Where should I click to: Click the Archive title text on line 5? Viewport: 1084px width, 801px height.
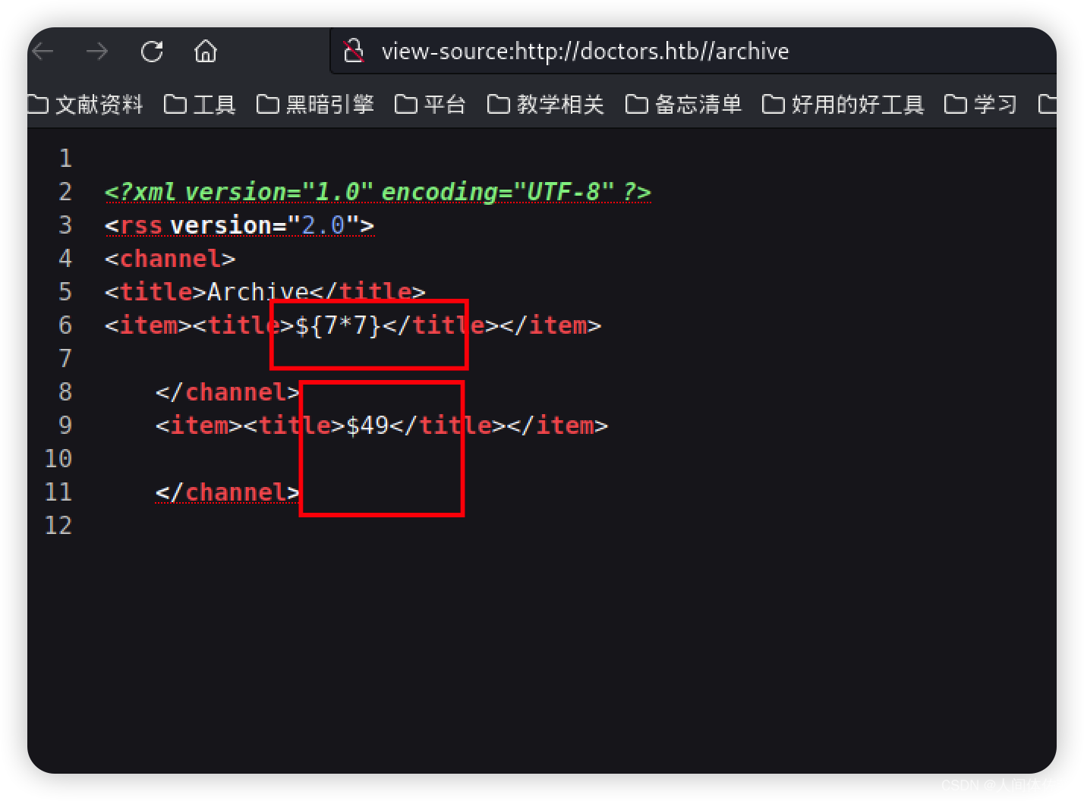(258, 292)
